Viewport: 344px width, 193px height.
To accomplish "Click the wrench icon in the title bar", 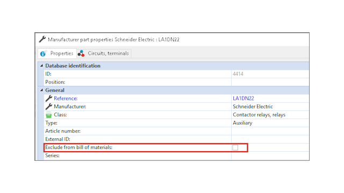I will pos(42,39).
